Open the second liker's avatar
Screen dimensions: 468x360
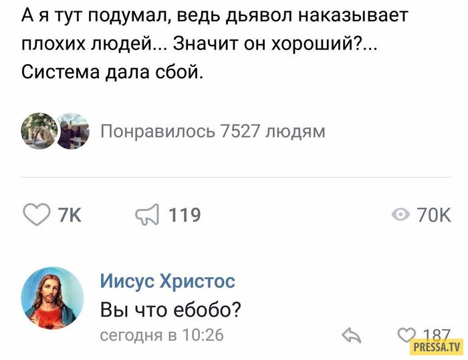click(x=72, y=131)
